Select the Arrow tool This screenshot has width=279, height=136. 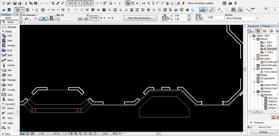[x=9, y=22]
